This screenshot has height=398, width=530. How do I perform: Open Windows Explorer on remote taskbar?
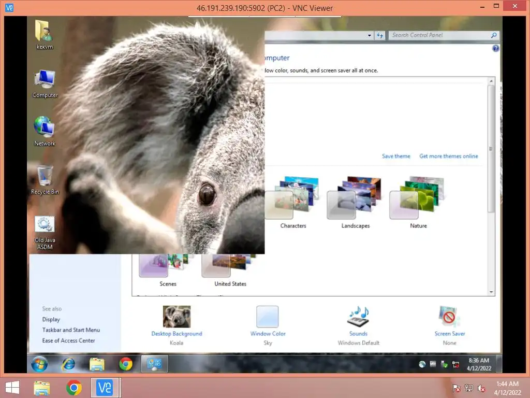(97, 364)
